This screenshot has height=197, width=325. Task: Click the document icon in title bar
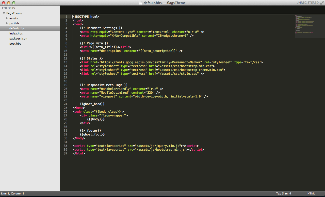[x=141, y=3]
